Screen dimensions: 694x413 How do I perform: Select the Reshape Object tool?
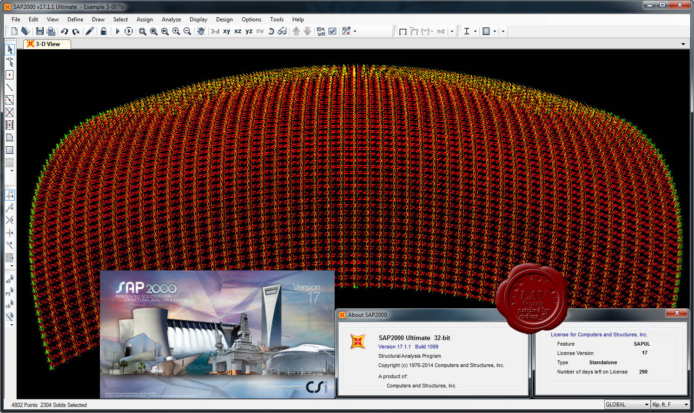(10, 62)
